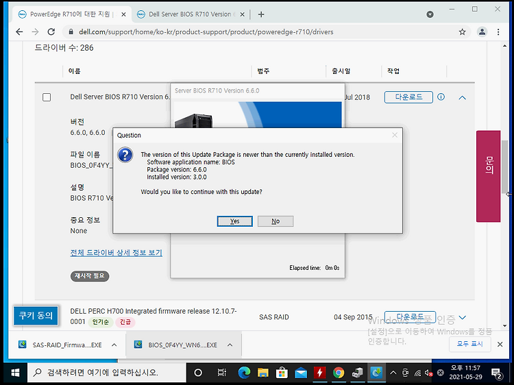Screen dimensions: 514x385
Task: Switch to the PowerEdge R710 support tab
Action: click(x=71, y=14)
